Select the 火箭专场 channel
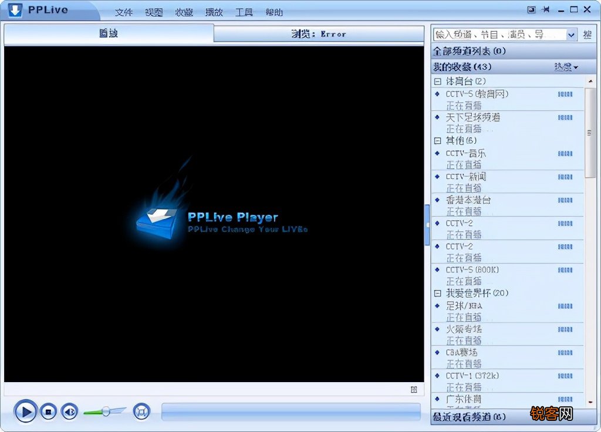601x432 pixels. pyautogui.click(x=508, y=335)
